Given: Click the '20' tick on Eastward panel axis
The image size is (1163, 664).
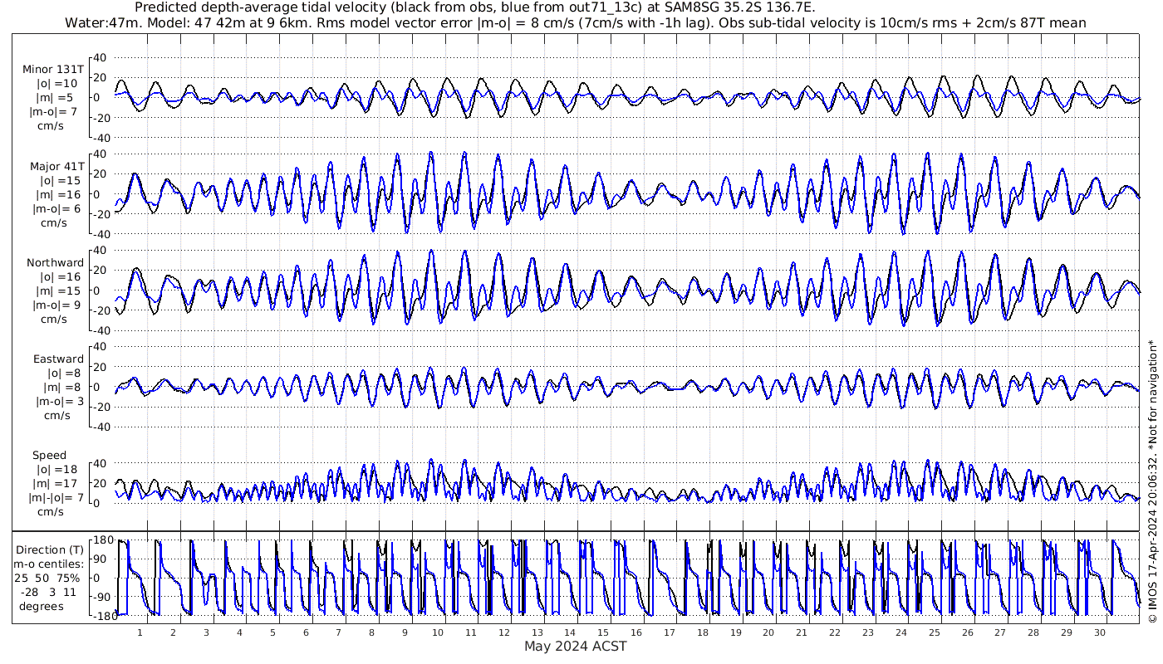Looking at the screenshot, I should [x=101, y=367].
